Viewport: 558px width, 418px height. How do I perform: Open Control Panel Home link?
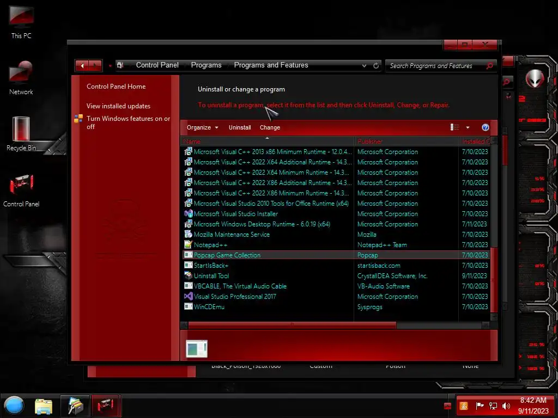(116, 87)
